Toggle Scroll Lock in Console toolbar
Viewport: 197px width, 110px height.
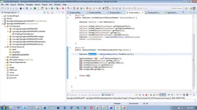point(154,95)
